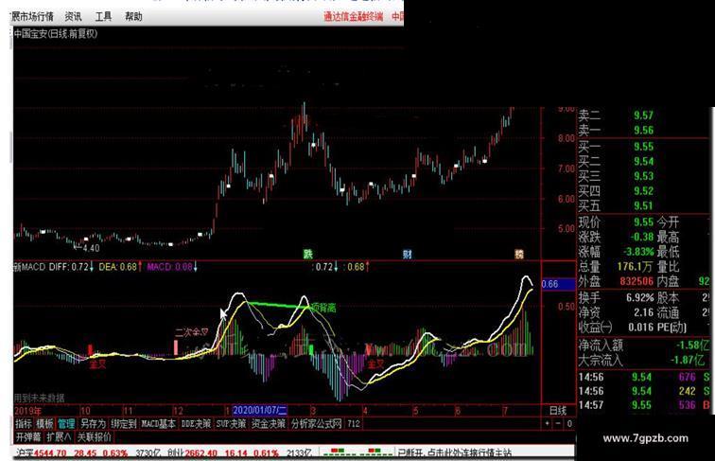
Task: Open the 分析家公式网 tab
Action: 317,423
